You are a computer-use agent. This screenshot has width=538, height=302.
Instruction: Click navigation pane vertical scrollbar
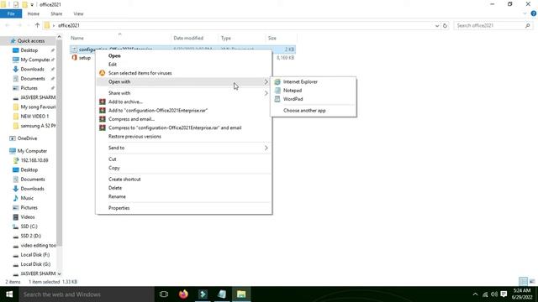pyautogui.click(x=59, y=142)
